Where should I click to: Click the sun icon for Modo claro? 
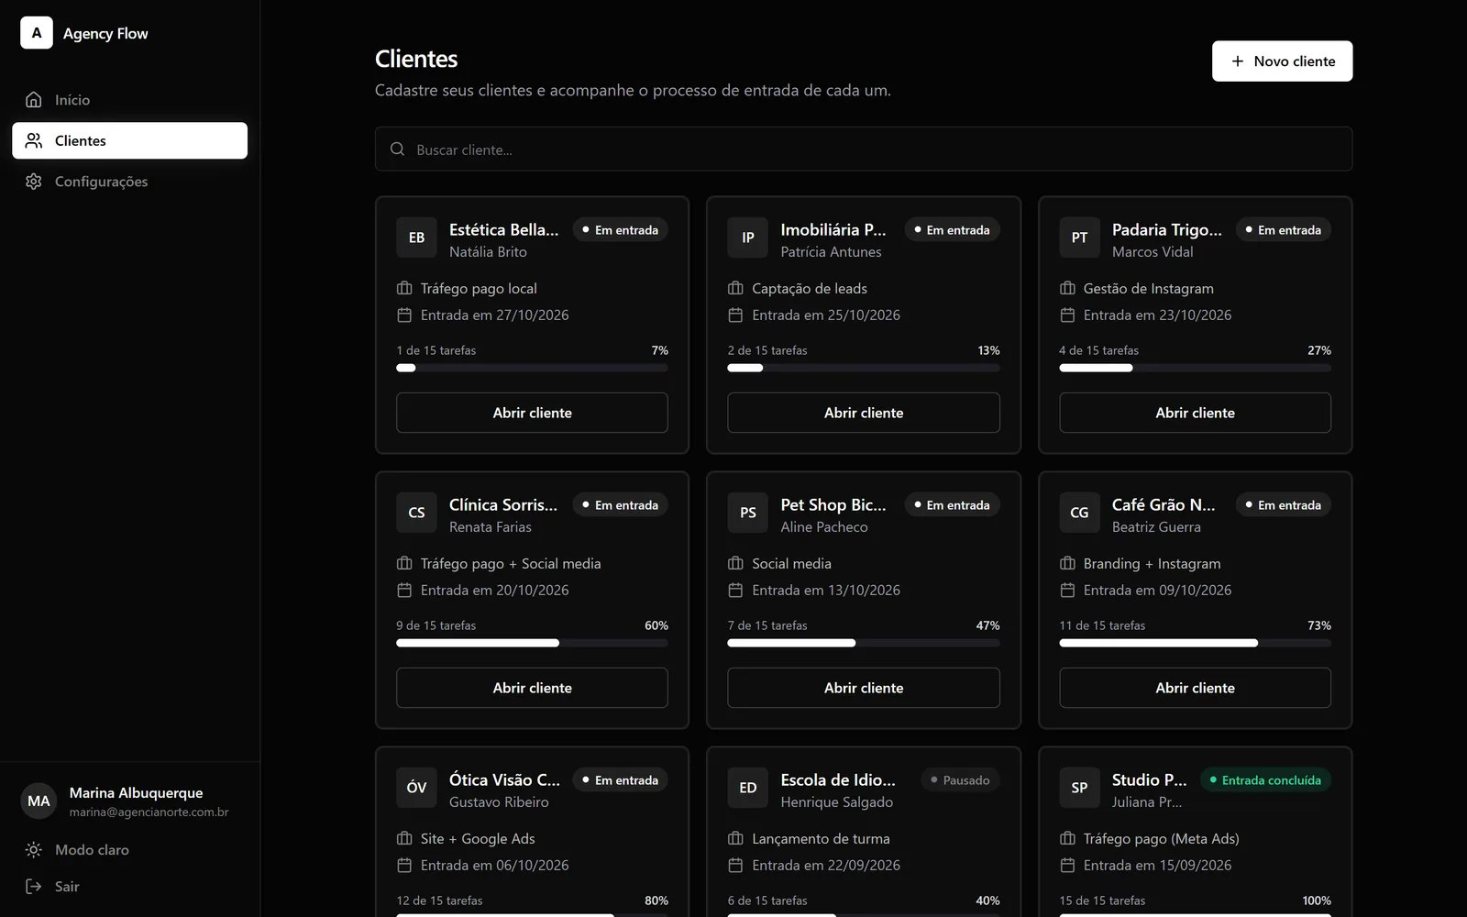(34, 849)
